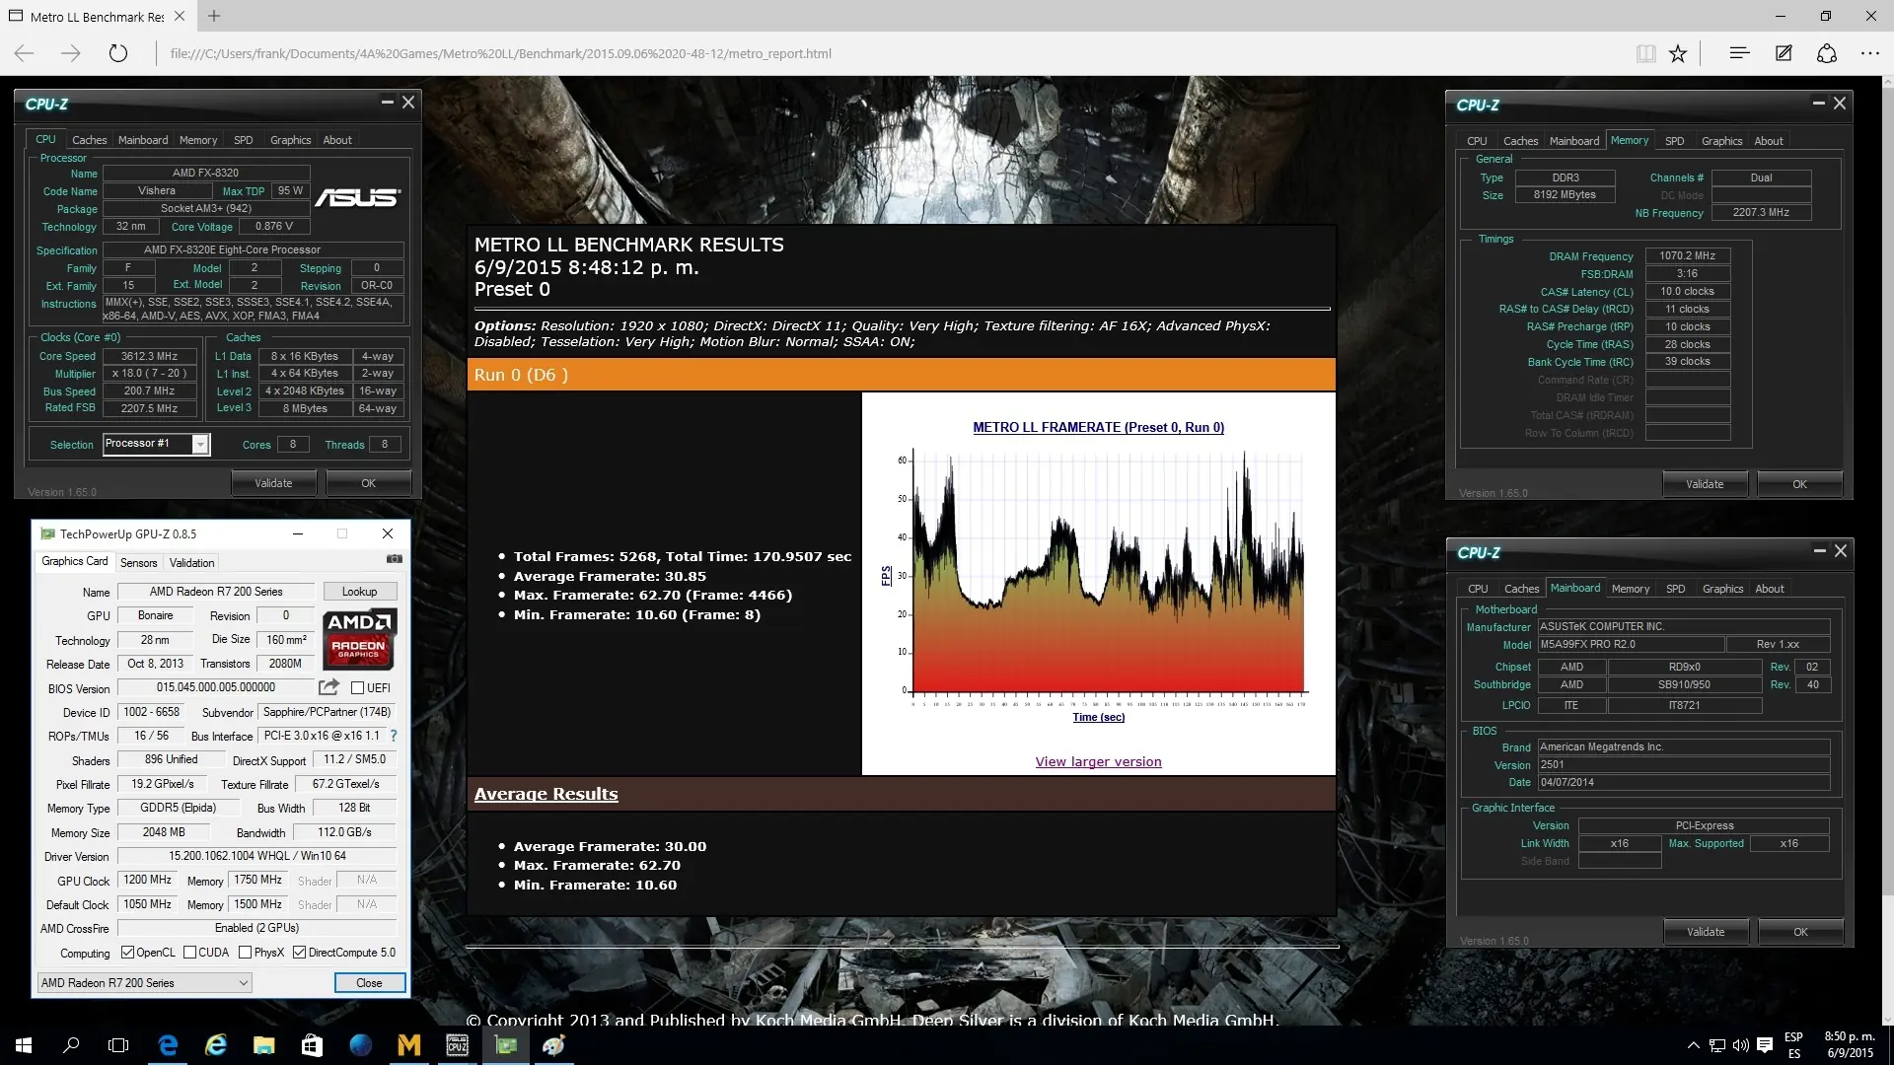Open Task View on the taskbar
1894x1065 pixels.
(x=118, y=1045)
